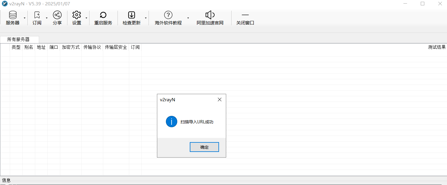The image size is (447, 185).
Task: Select the 所有服务器 tab
Action: (19, 39)
